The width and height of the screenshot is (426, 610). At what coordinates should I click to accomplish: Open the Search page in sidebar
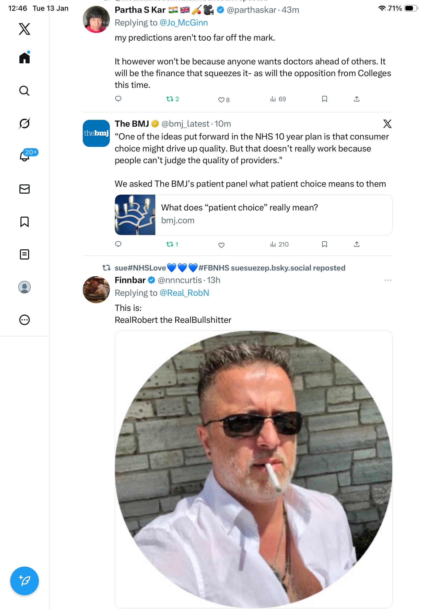click(25, 91)
